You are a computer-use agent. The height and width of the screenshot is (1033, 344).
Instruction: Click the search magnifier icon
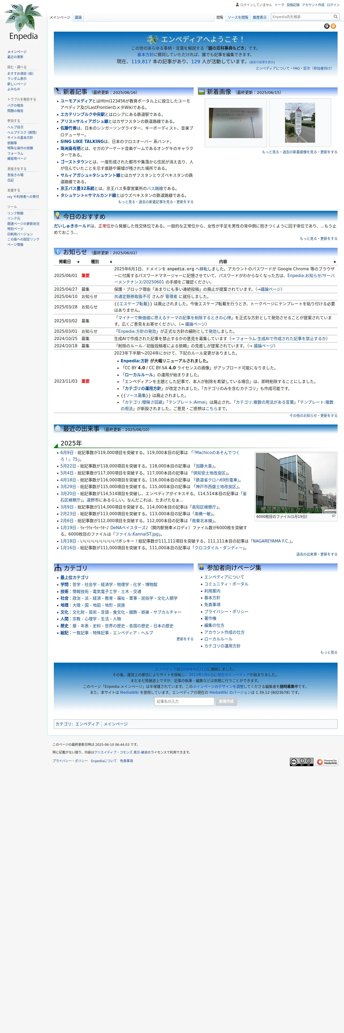click(336, 16)
